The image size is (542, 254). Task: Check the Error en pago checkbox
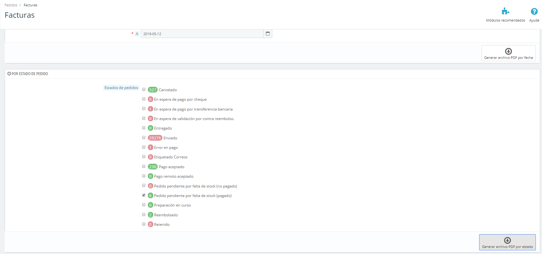click(144, 147)
